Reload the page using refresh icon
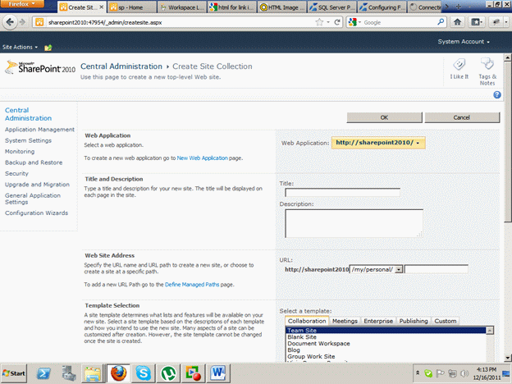 (337, 22)
